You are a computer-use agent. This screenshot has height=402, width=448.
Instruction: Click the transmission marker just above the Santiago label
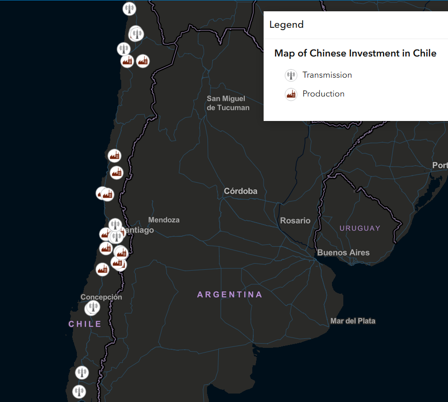pyautogui.click(x=116, y=225)
